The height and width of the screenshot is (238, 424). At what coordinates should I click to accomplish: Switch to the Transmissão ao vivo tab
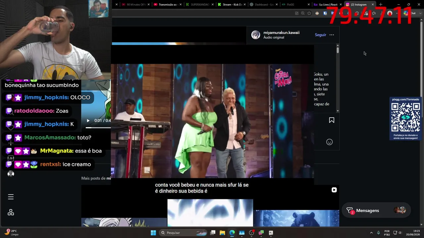point(168,5)
